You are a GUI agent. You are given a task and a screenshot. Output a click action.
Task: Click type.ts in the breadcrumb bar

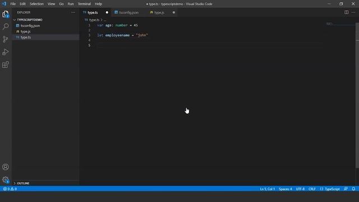click(94, 20)
